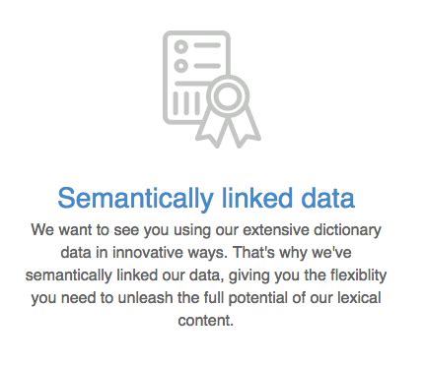This screenshot has width=425, height=366.
Task: Click the final word 'content.'
Action: click(x=206, y=320)
